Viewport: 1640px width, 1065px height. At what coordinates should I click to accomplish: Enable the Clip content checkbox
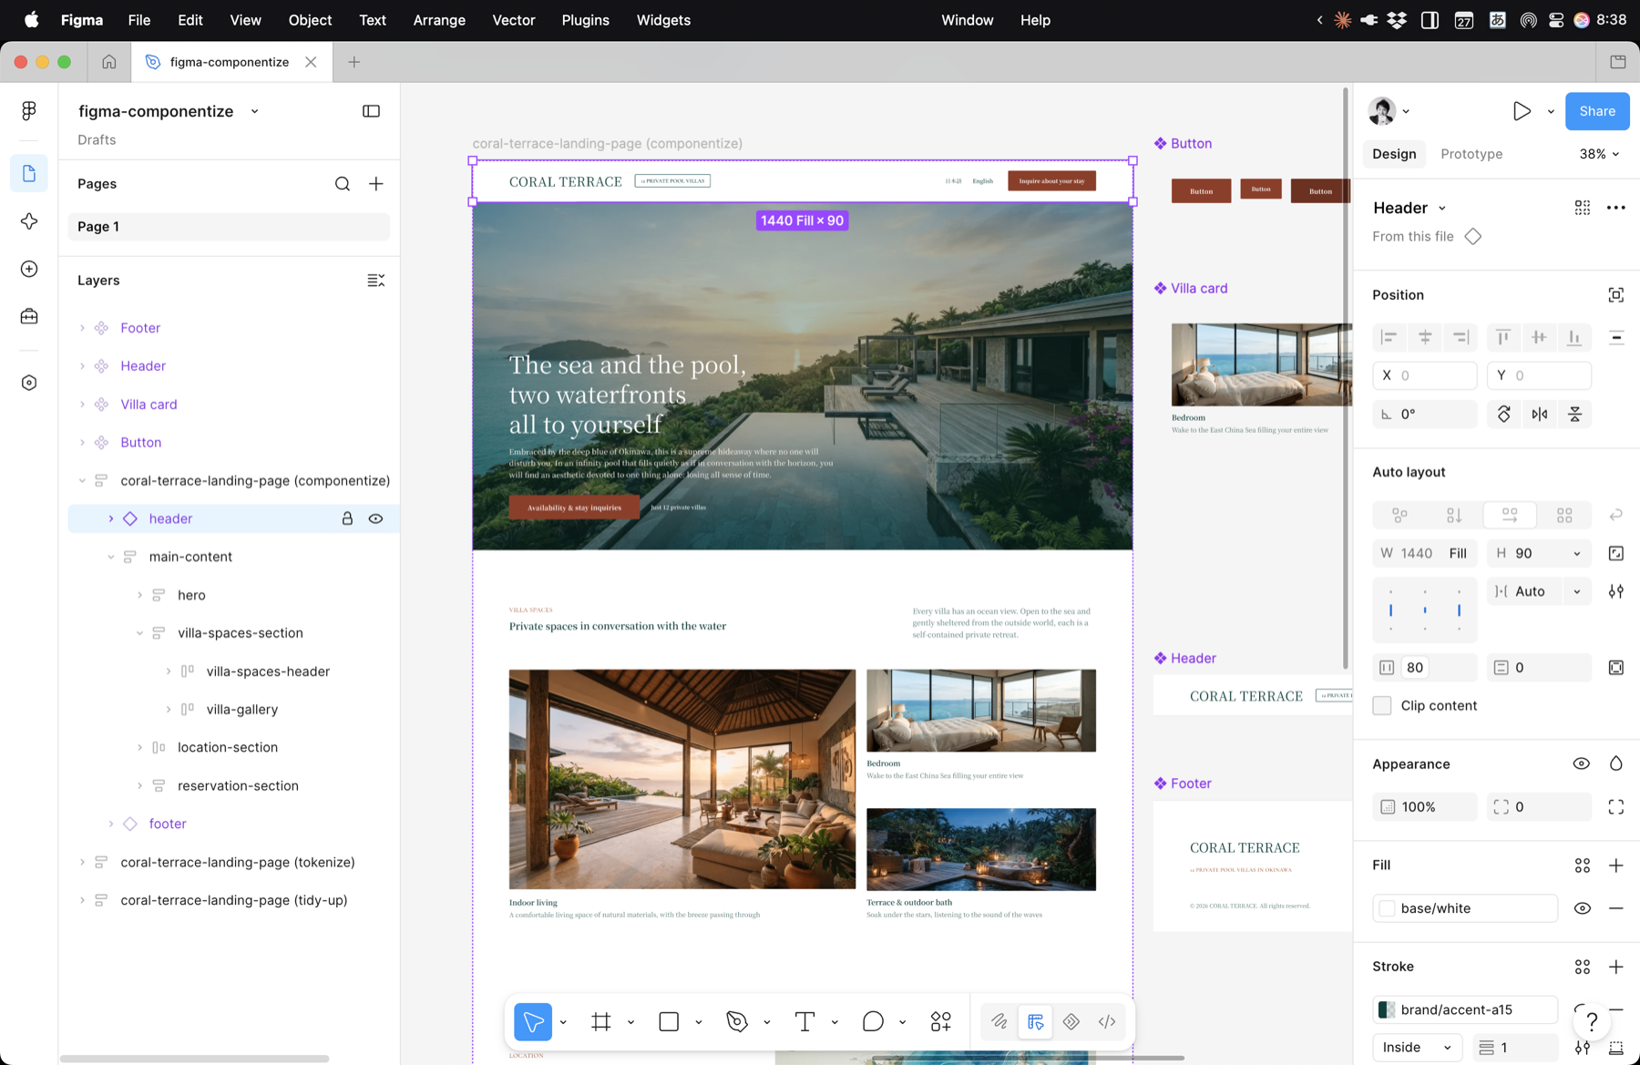click(1382, 706)
